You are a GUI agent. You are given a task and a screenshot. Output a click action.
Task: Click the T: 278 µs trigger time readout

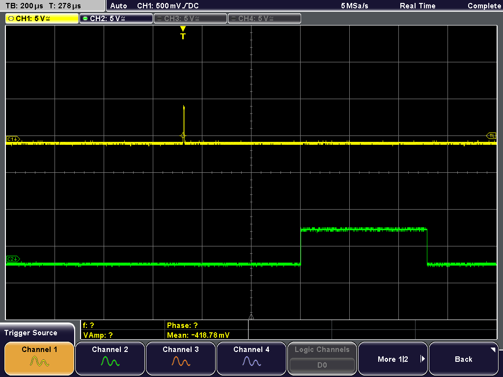[65, 6]
